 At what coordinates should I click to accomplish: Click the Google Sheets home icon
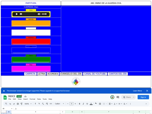pos(5,97)
